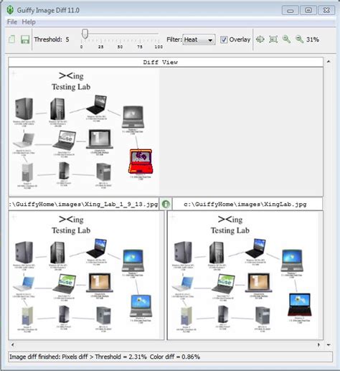Click the horizontal scrollbar right arrow
The height and width of the screenshot is (371, 340).
(x=318, y=344)
